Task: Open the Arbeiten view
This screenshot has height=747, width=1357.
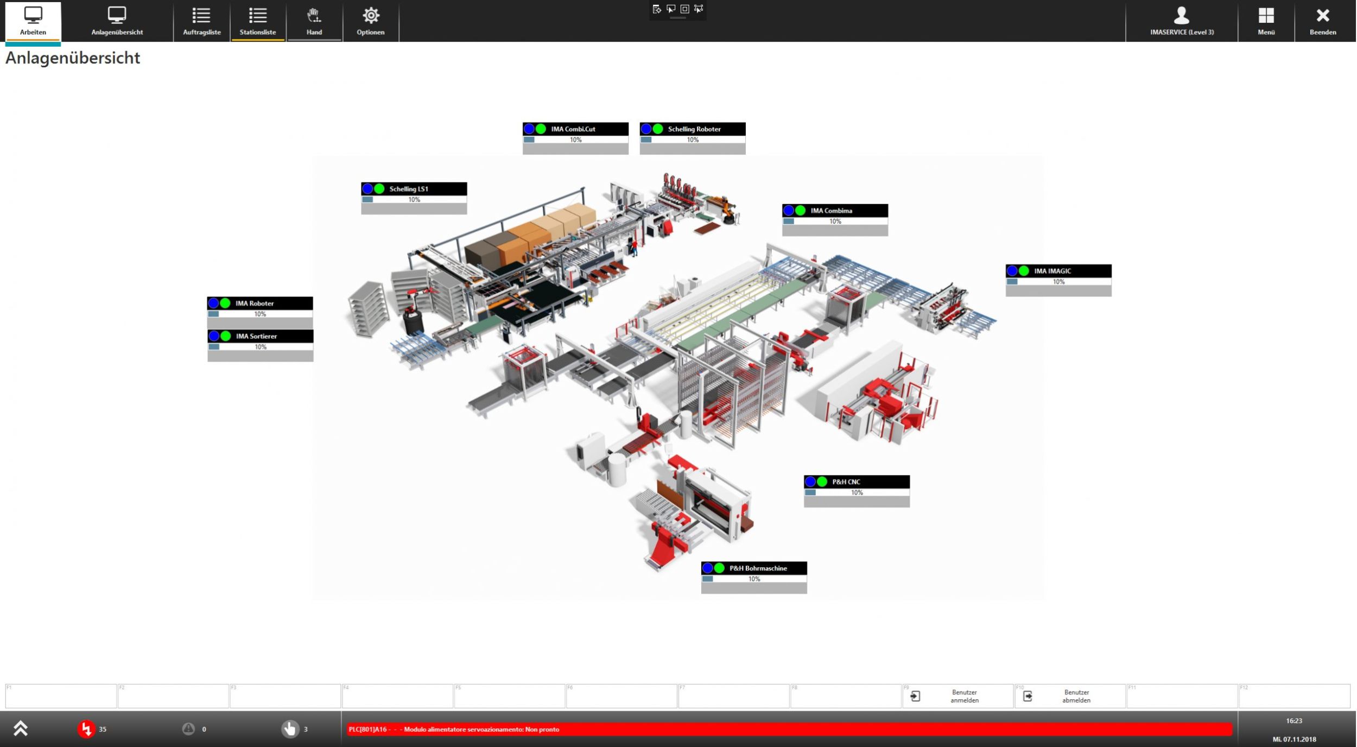Action: pyautogui.click(x=33, y=21)
